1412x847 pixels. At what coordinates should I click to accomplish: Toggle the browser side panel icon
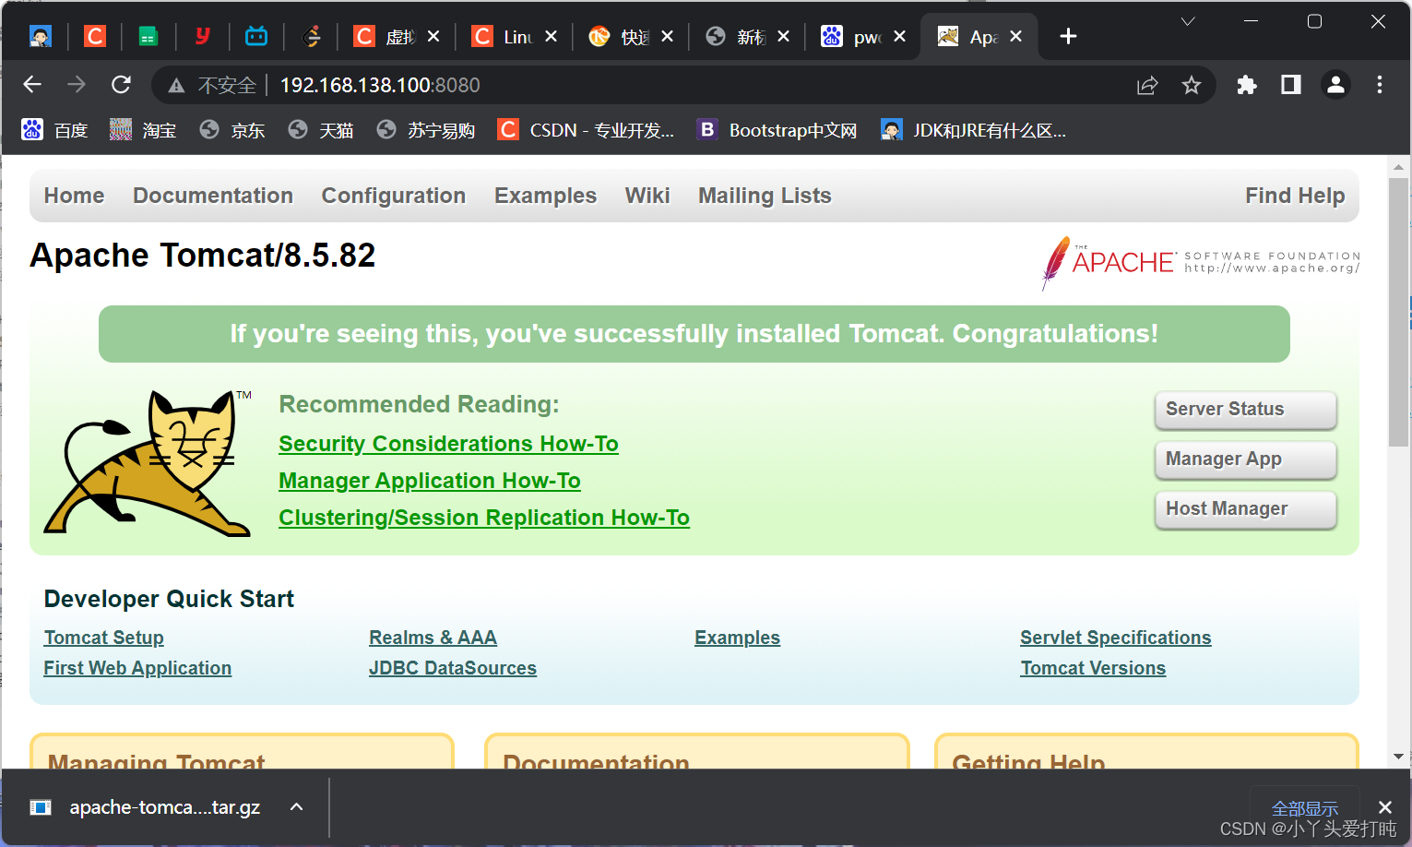point(1291,85)
